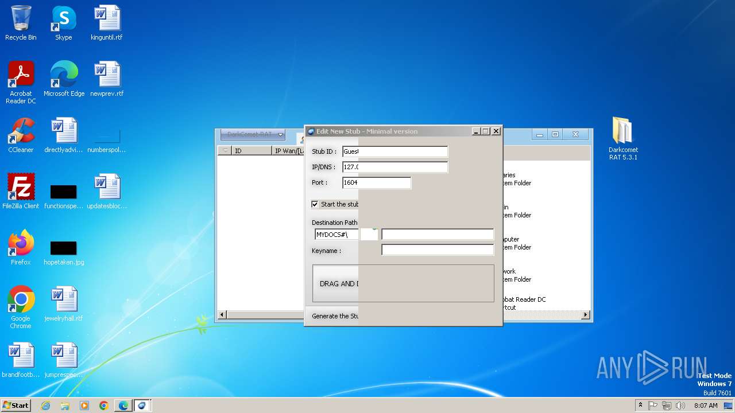Viewport: 735px width, 413px height.
Task: Open the CCleaner desktop shortcut
Action: pyautogui.click(x=21, y=135)
